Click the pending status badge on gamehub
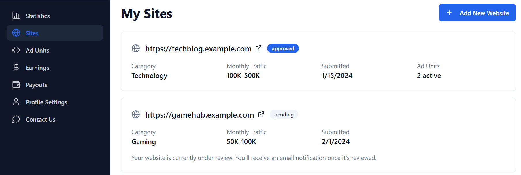 pyautogui.click(x=284, y=114)
